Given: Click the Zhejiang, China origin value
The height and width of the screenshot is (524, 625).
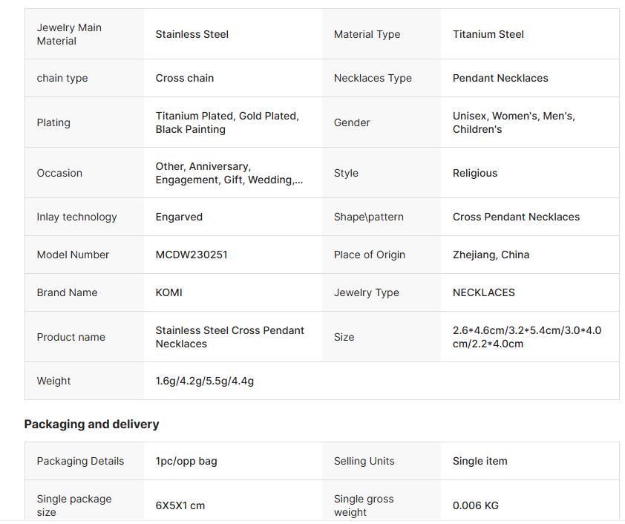Looking at the screenshot, I should pos(491,255).
